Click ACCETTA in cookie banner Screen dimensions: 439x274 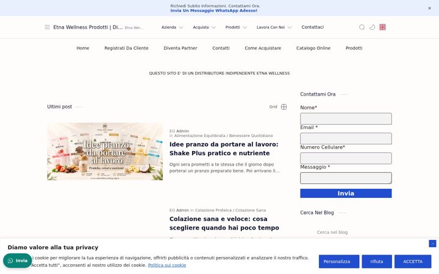click(413, 261)
